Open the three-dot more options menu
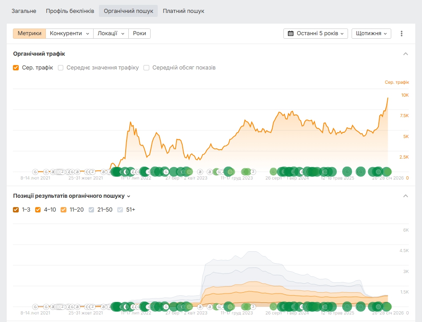Viewport: 422px width, 322px height. click(x=402, y=33)
